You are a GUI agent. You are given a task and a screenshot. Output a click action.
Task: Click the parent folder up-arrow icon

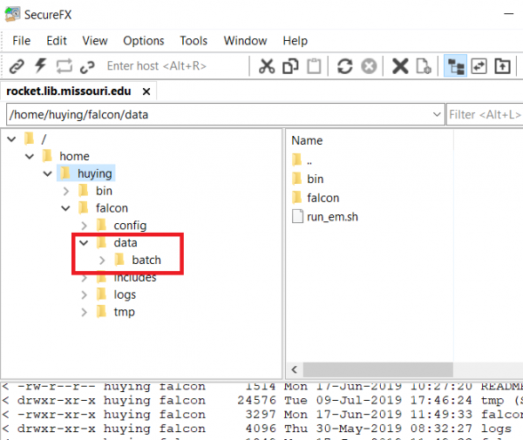(x=502, y=66)
